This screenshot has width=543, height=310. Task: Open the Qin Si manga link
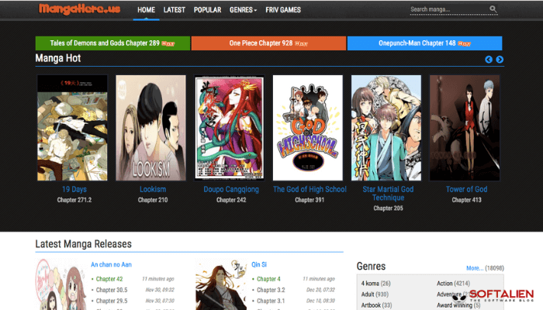[x=259, y=265]
